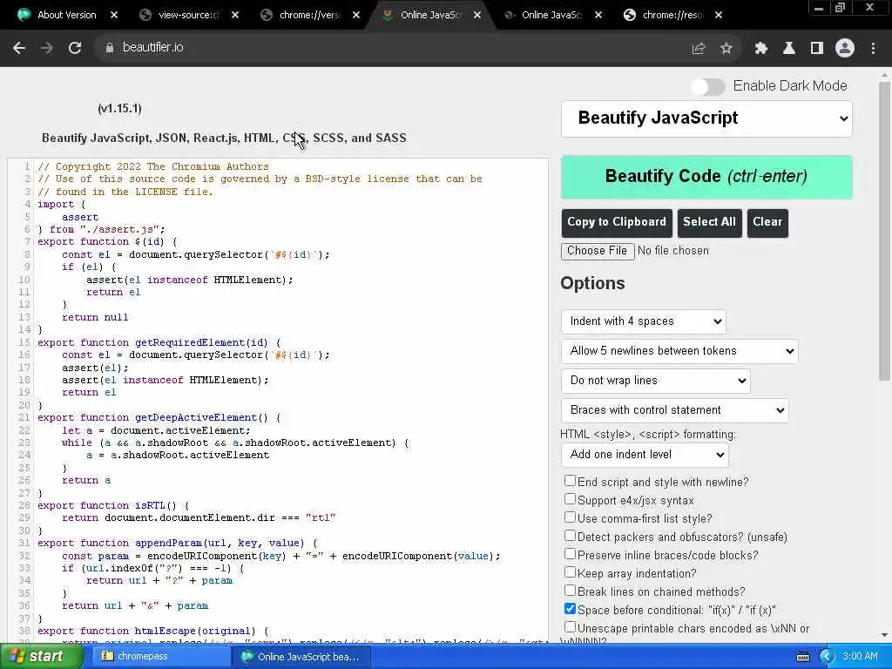Check Preserve inline braces/code blocks
892x669 pixels.
[x=570, y=553]
